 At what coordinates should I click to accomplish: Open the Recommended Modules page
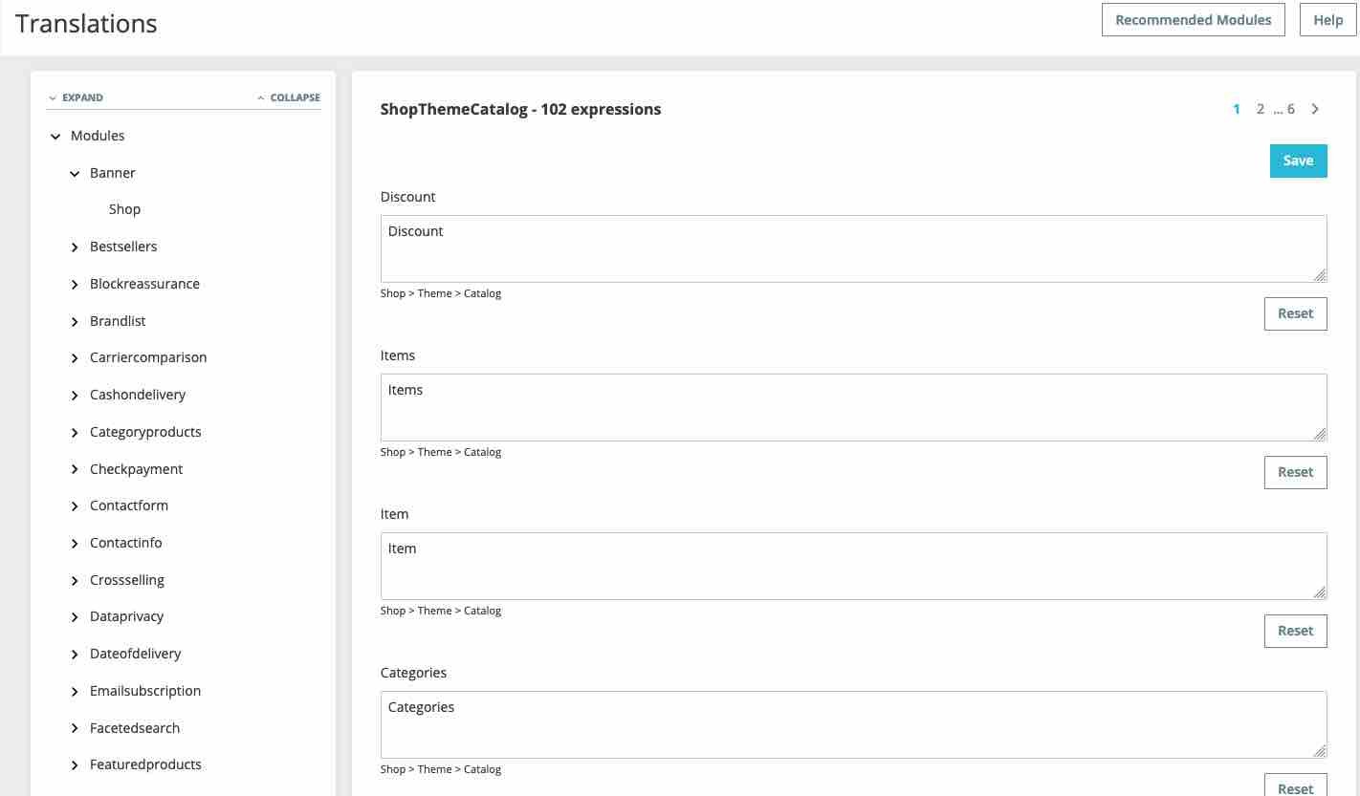click(x=1193, y=20)
